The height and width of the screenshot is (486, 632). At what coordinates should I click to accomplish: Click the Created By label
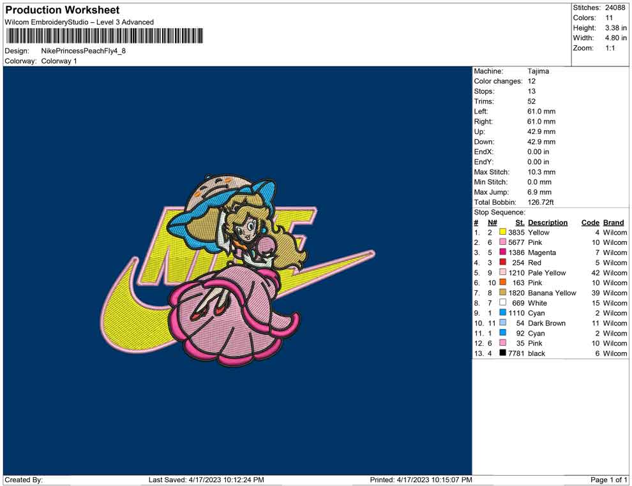[24, 480]
